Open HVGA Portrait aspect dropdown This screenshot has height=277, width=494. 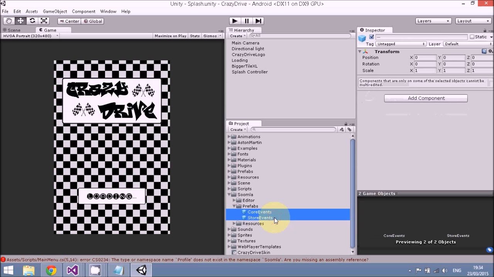coord(30,36)
